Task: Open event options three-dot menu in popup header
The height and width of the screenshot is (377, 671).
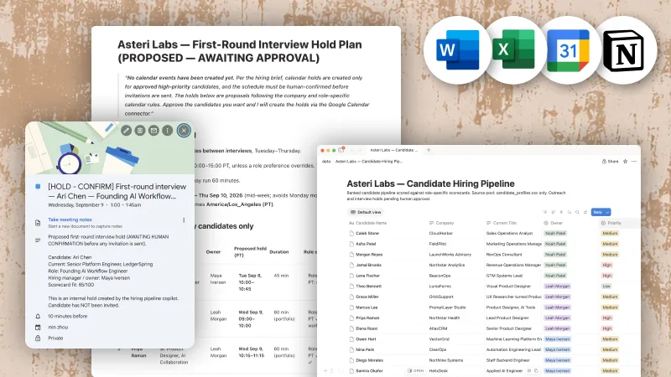Action: pyautogui.click(x=167, y=131)
